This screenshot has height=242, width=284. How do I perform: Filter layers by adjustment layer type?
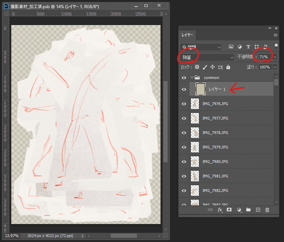point(240,47)
